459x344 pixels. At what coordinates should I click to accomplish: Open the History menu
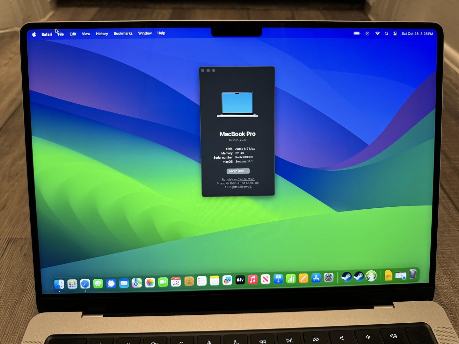[x=102, y=34]
